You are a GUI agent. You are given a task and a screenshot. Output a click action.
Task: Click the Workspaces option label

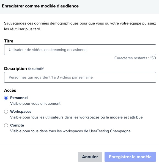(21, 112)
